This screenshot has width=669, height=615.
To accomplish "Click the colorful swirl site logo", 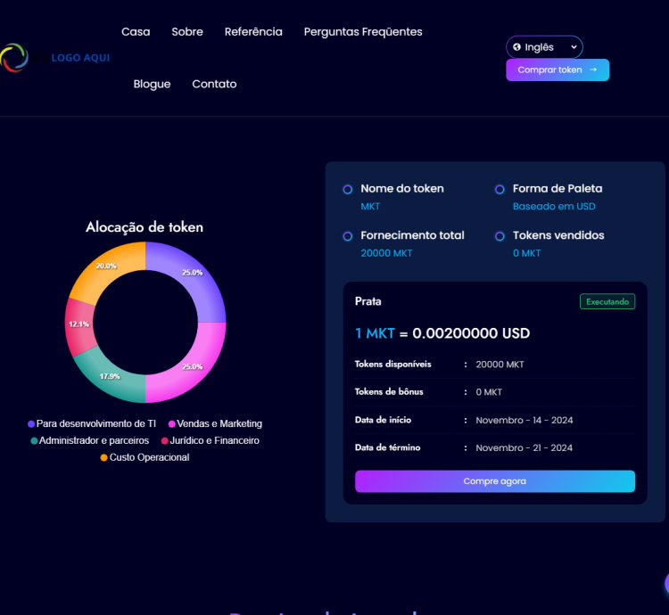I will 14,58.
